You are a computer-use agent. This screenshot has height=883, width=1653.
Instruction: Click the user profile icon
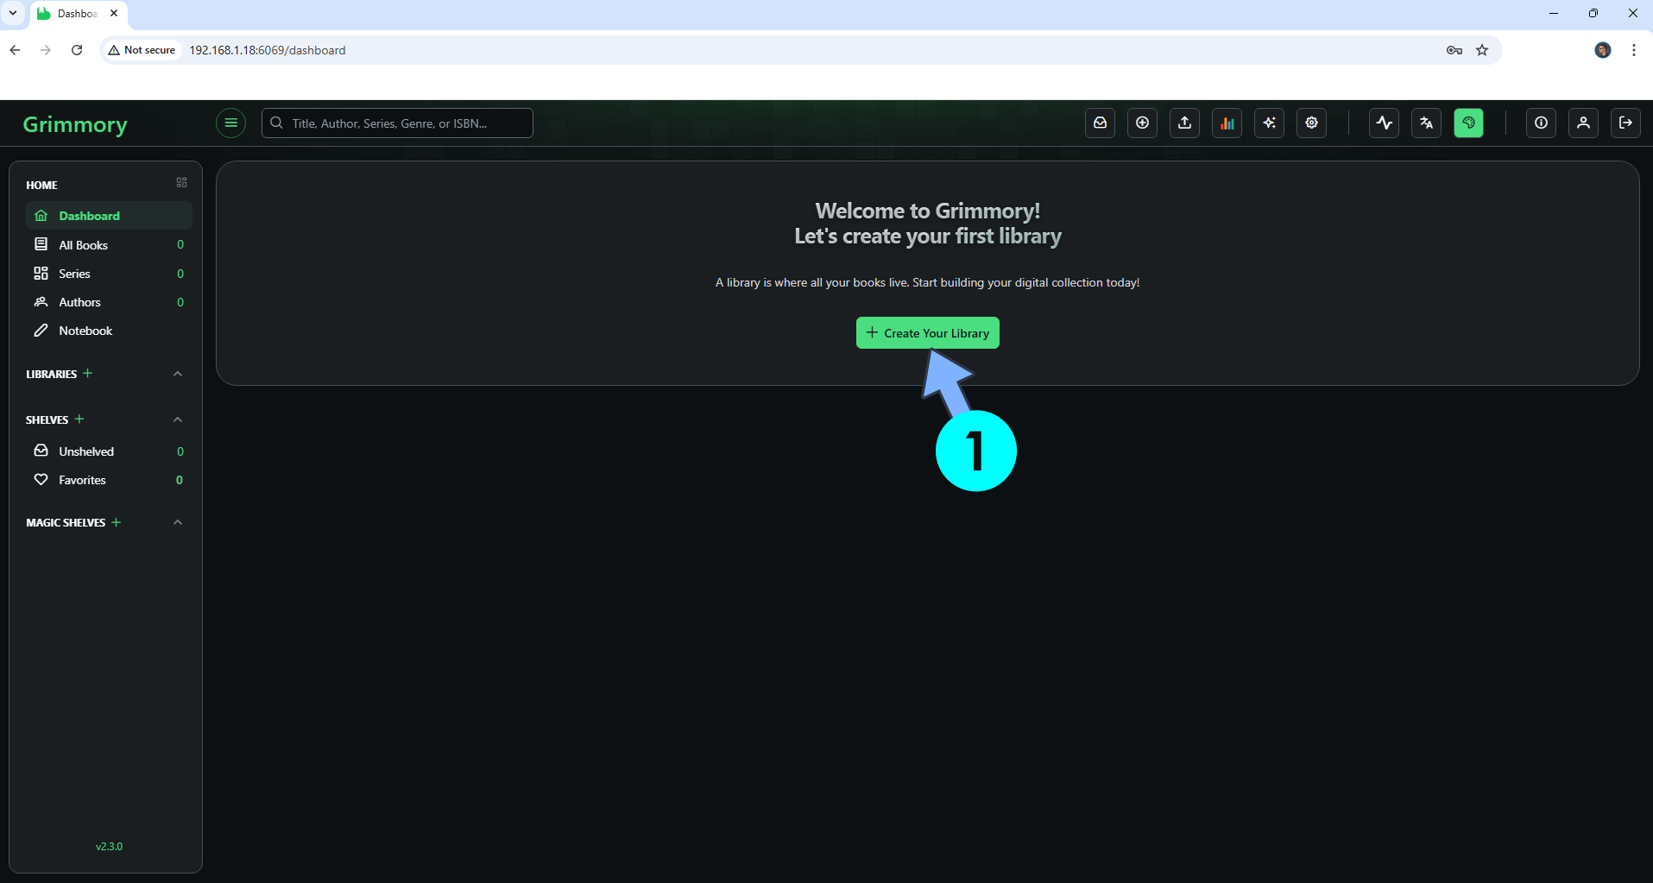point(1584,123)
